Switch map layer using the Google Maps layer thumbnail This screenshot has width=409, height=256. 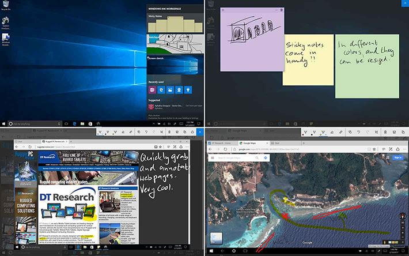pos(216,238)
